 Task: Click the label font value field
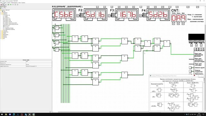coord(39,66)
